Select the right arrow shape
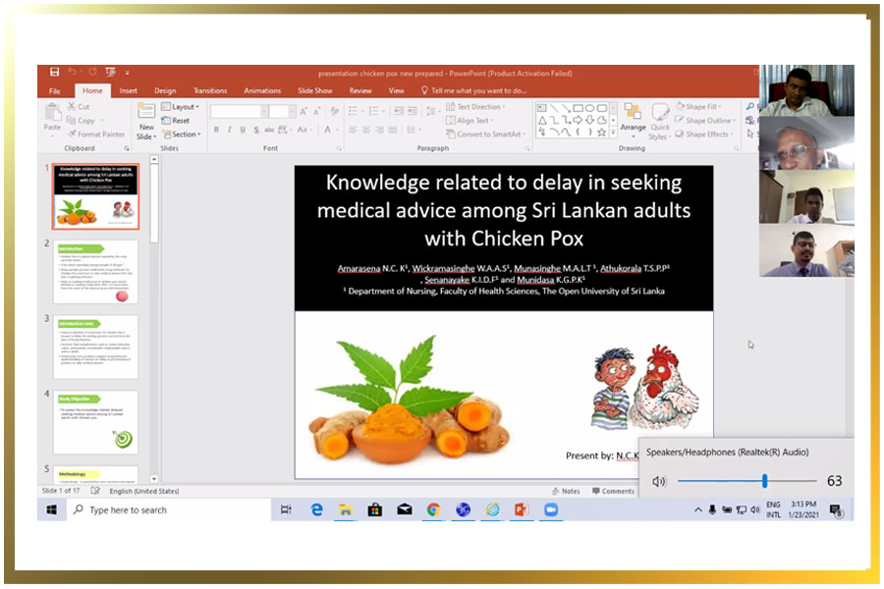The width and height of the screenshot is (884, 589). [x=578, y=120]
